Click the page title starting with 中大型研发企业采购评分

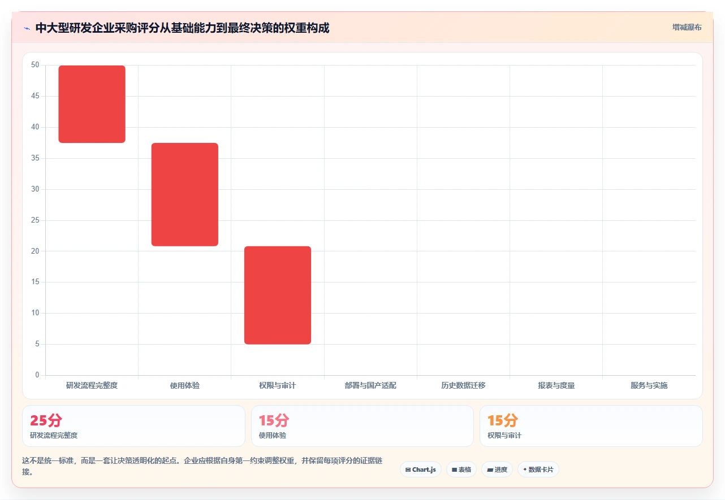click(x=182, y=28)
